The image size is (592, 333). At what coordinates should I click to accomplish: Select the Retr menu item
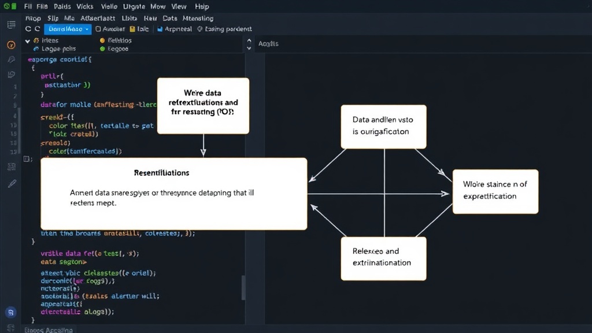pos(150,18)
